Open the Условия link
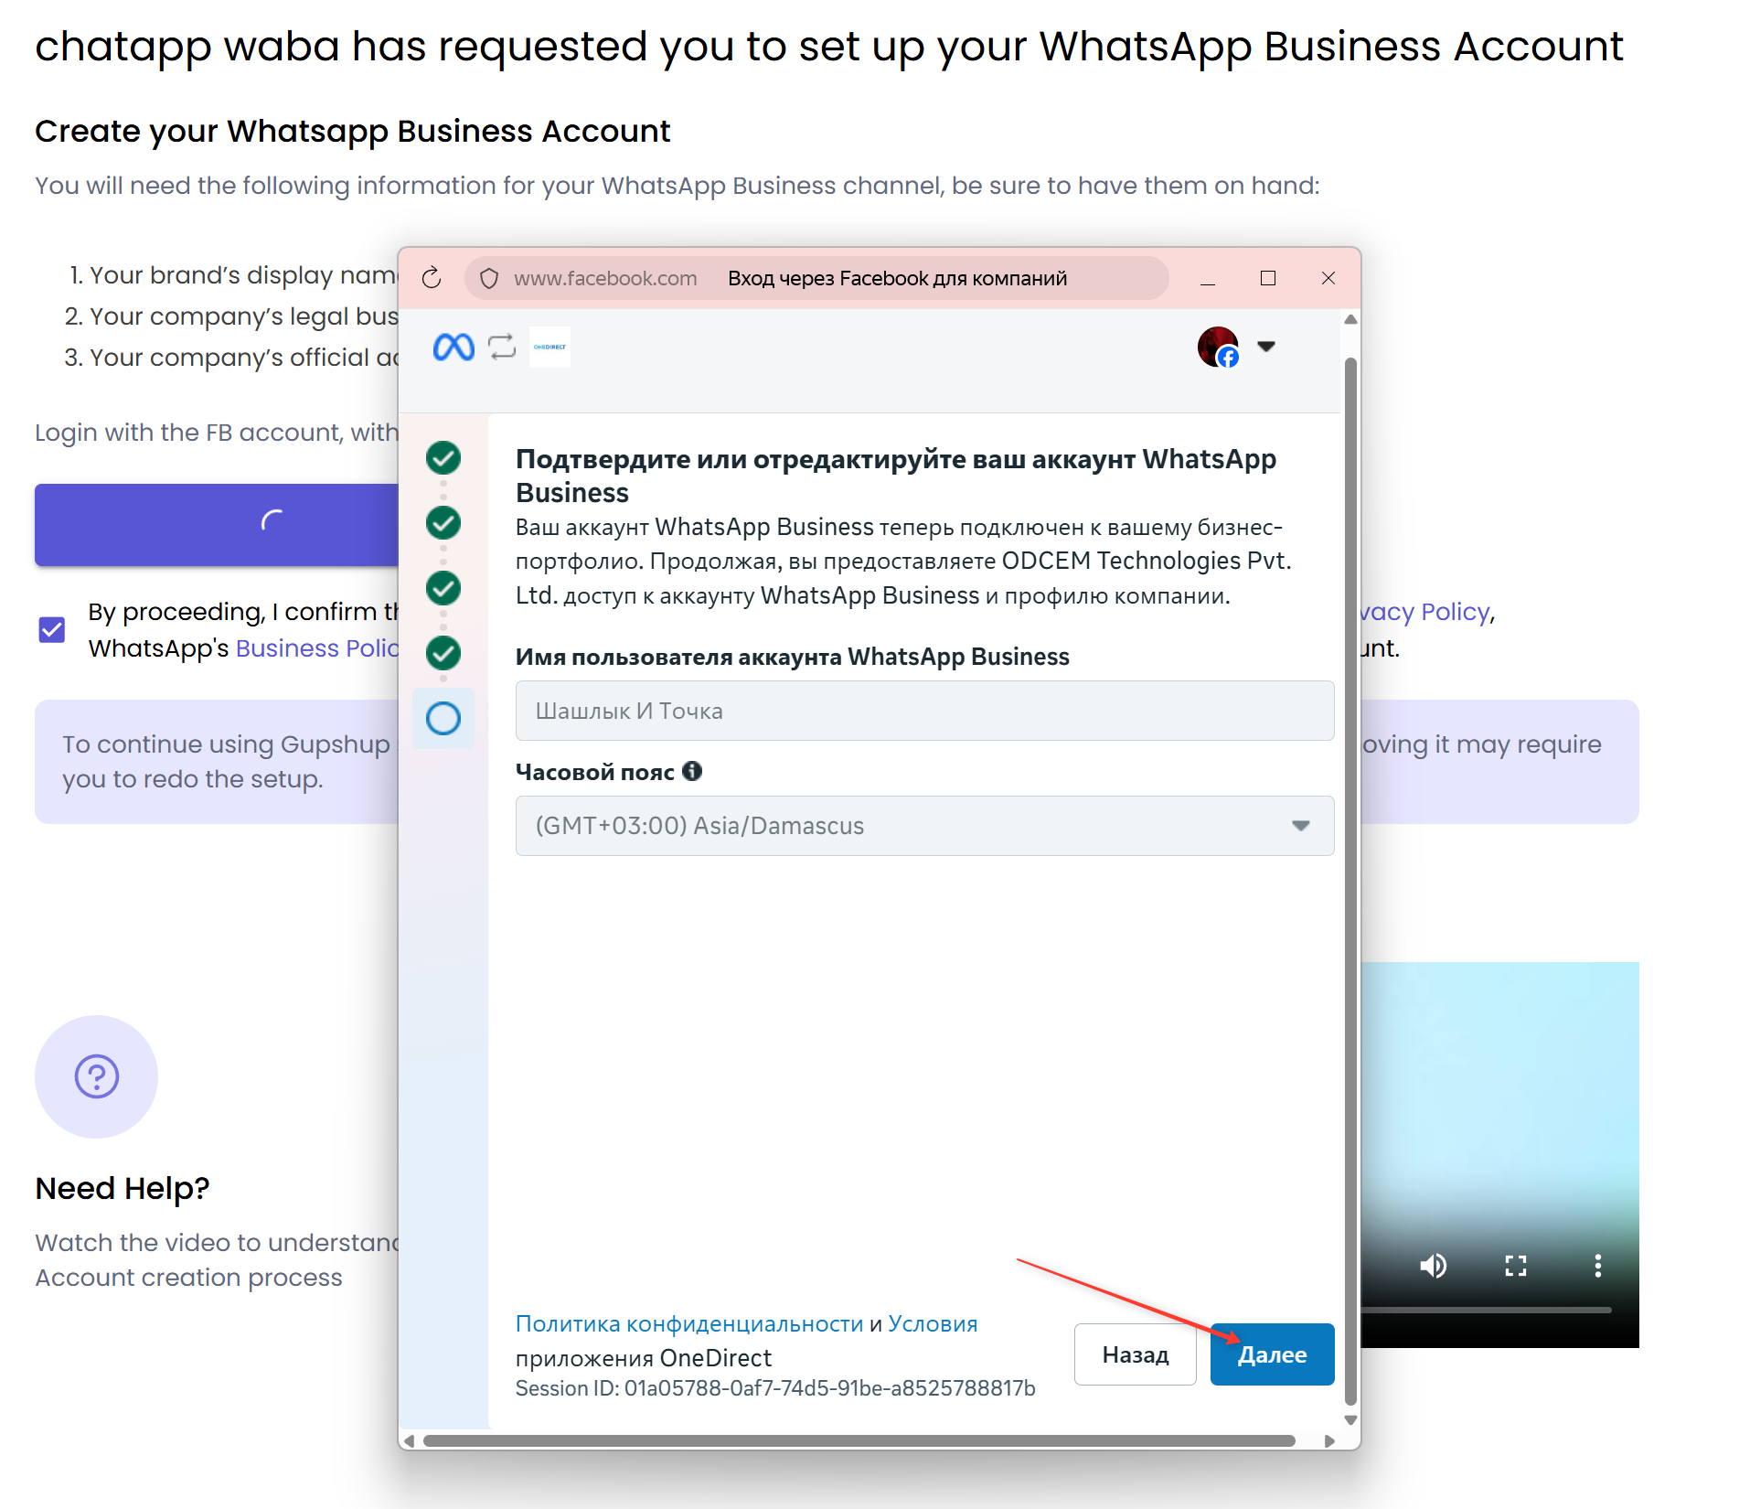The image size is (1739, 1509). (x=933, y=1323)
